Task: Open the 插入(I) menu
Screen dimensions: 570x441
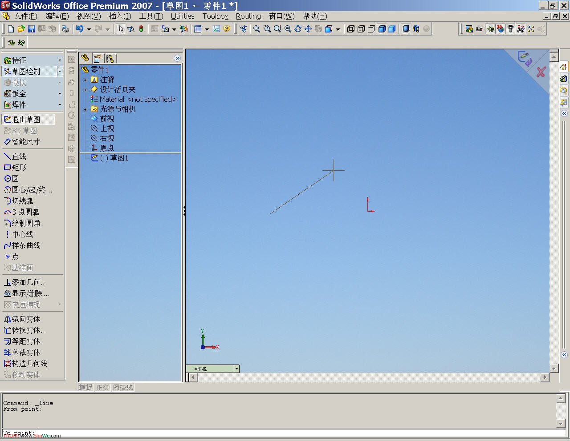Action: tap(120, 16)
